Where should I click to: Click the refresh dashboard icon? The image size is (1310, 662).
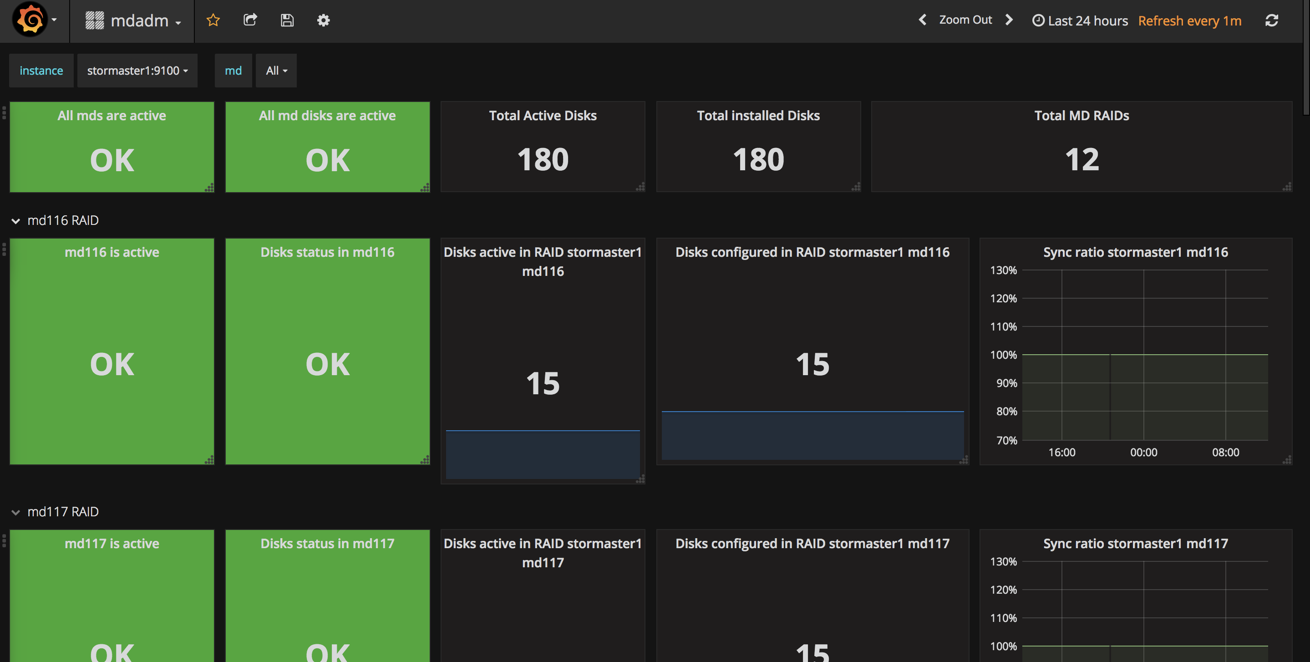pyautogui.click(x=1271, y=20)
